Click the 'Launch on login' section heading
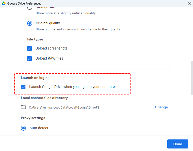This screenshot has height=151, width=193. pos(34,78)
